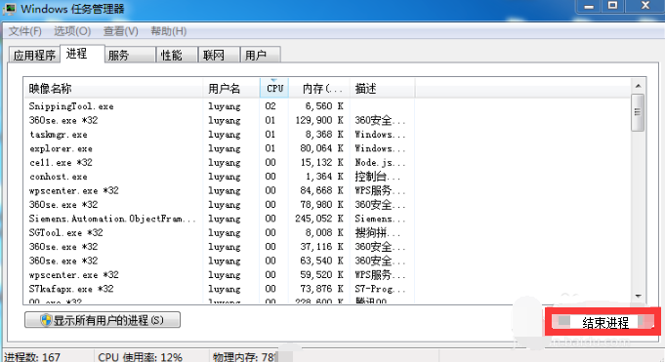Click memory value 8,368 K of taskmgr.exe
This screenshot has height=362, width=665.
coord(324,135)
